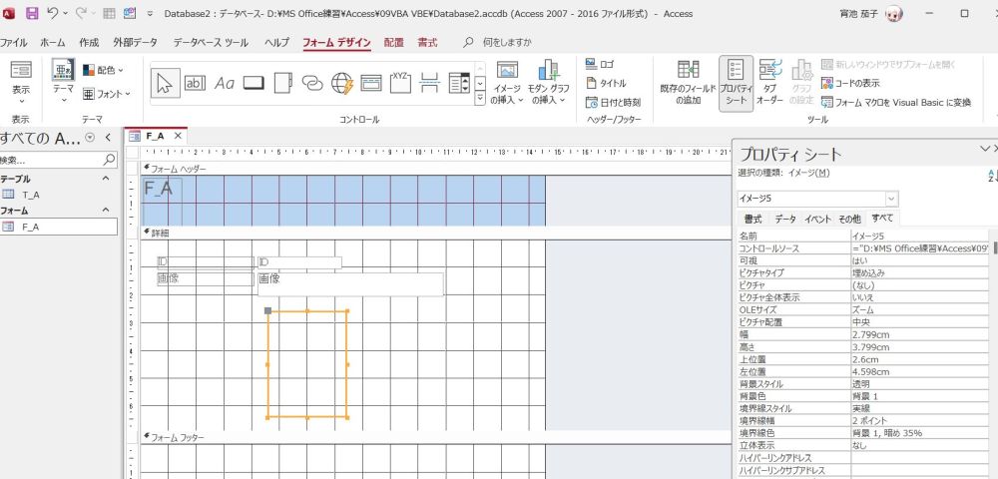Switch to the 配置 (Arrange) ribbon tab

click(x=393, y=43)
